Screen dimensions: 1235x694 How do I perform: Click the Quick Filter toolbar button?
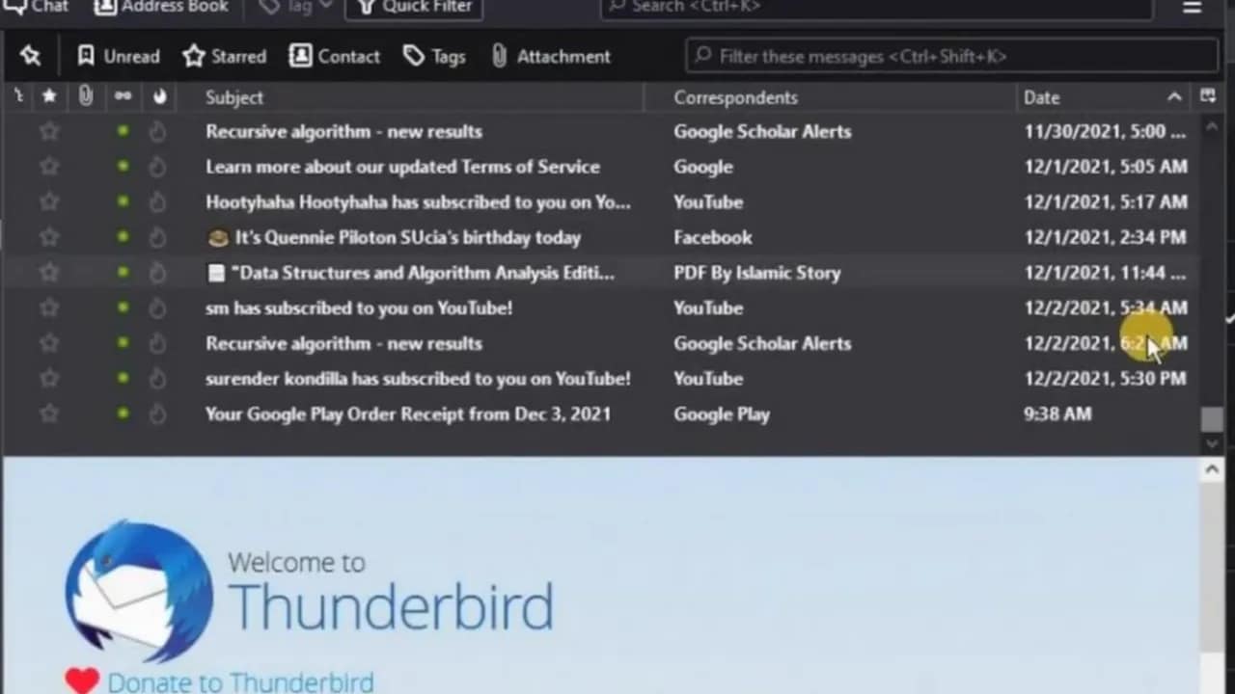tap(413, 8)
